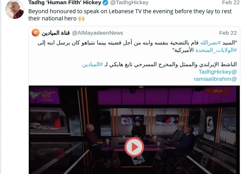Screen dimensions: 244x174
Task: Open Tadhg 'Human Filth' Hickey display name
Action: pos(65,2)
